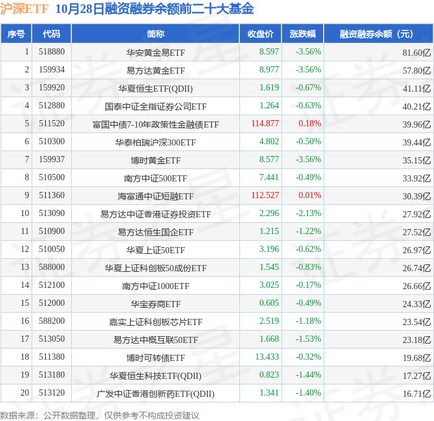Image resolution: width=434 pixels, height=421 pixels.
Task: Click code 159934
Action: pos(51,70)
